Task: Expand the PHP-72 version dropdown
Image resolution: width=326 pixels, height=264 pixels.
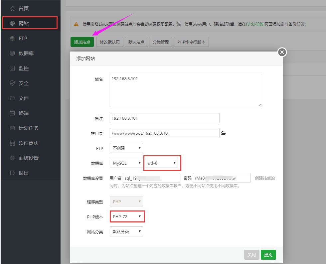Action: [127, 216]
